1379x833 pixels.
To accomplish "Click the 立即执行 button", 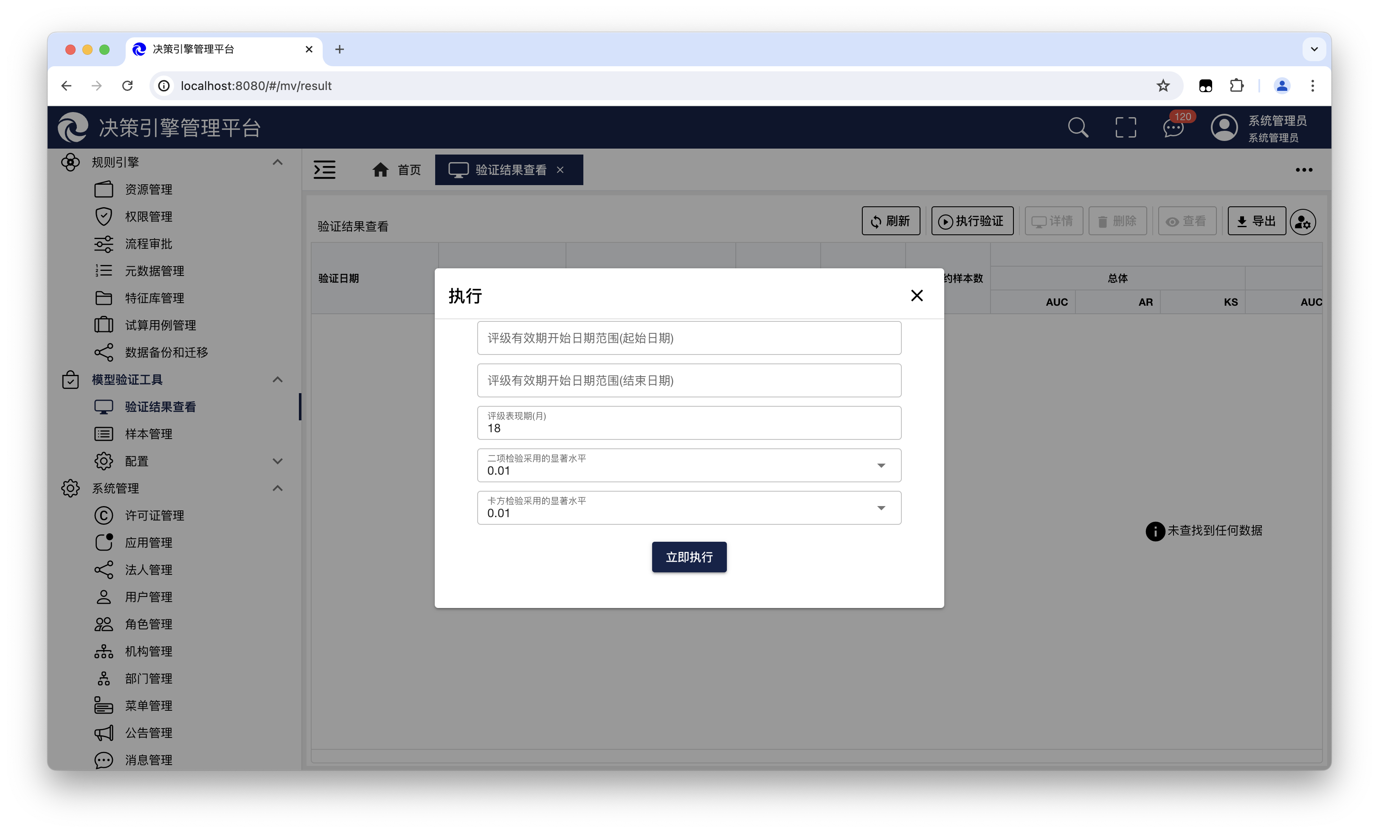I will (689, 557).
